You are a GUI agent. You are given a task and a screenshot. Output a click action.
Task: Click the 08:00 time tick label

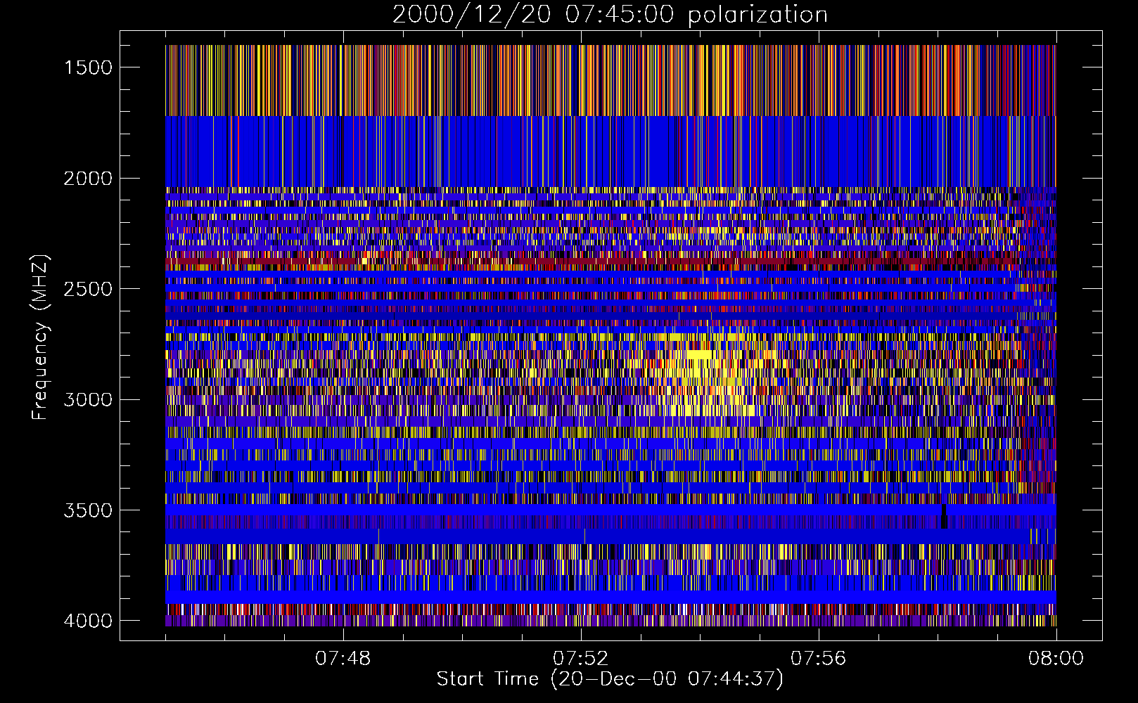click(x=1056, y=659)
